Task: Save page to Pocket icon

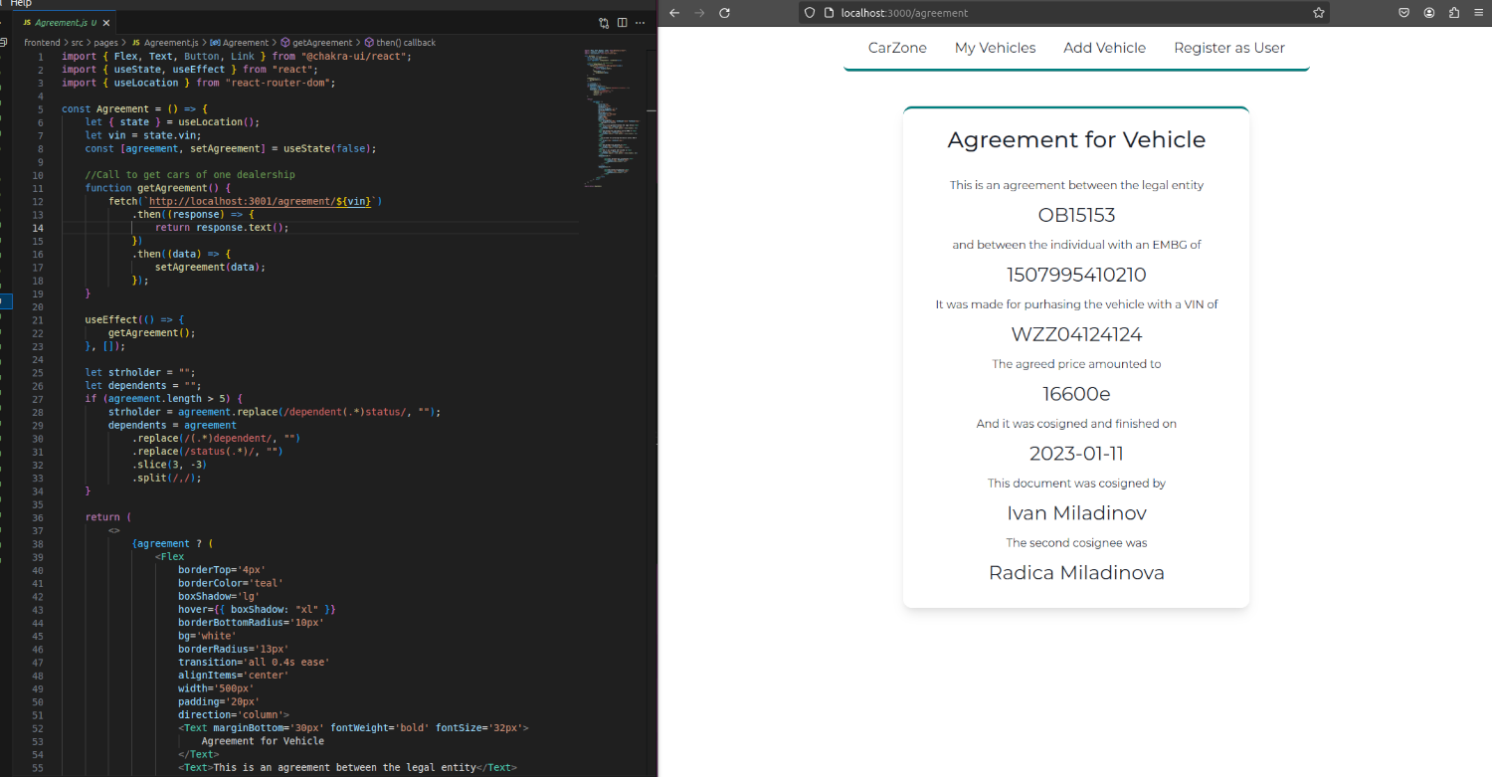Action: point(1403,13)
